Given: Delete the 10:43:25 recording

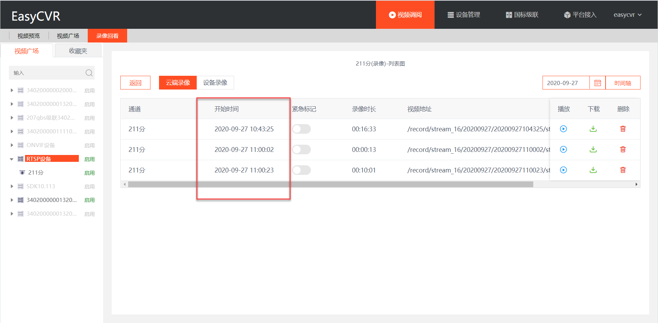Looking at the screenshot, I should (623, 129).
